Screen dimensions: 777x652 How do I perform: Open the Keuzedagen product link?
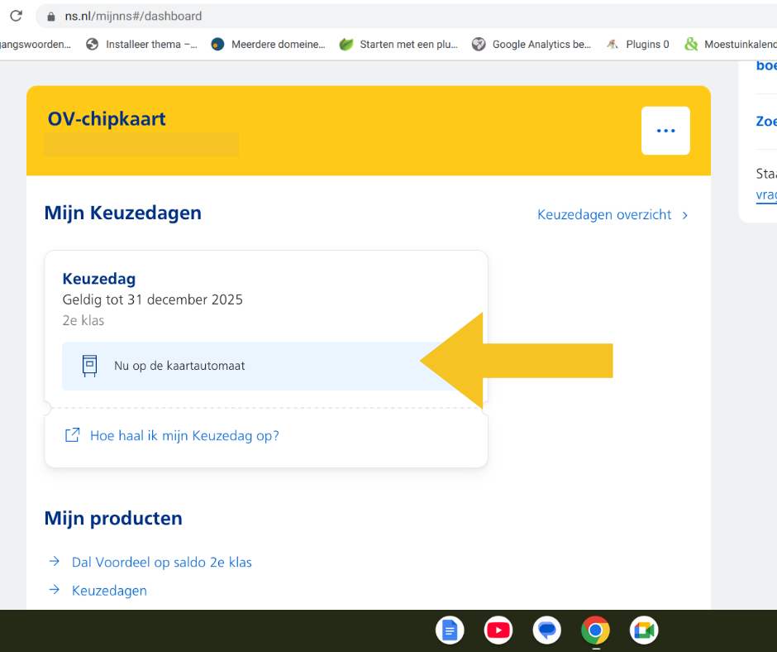[109, 591]
